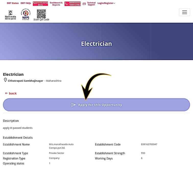Open Dashboard & Reports
The height and width of the screenshot is (174, 193).
point(56,4)
